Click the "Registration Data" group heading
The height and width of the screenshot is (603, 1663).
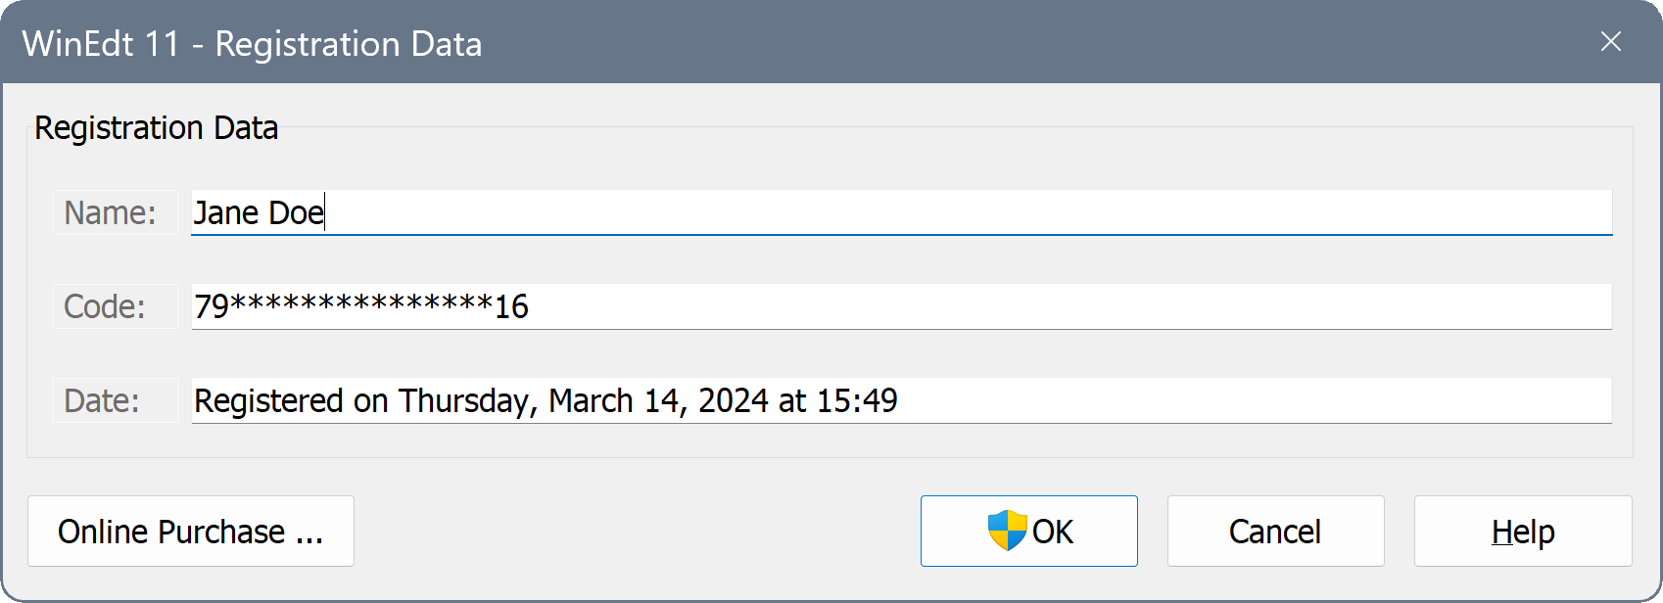pyautogui.click(x=157, y=128)
